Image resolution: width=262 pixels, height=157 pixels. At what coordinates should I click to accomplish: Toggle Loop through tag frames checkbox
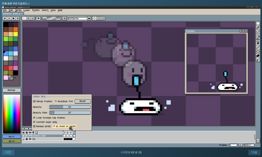[x=49, y=118]
